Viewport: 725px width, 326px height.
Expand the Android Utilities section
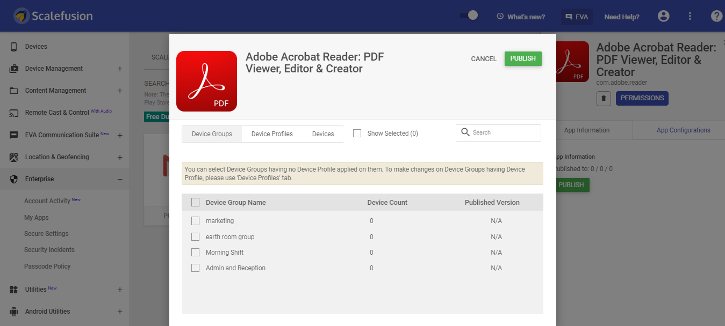120,312
